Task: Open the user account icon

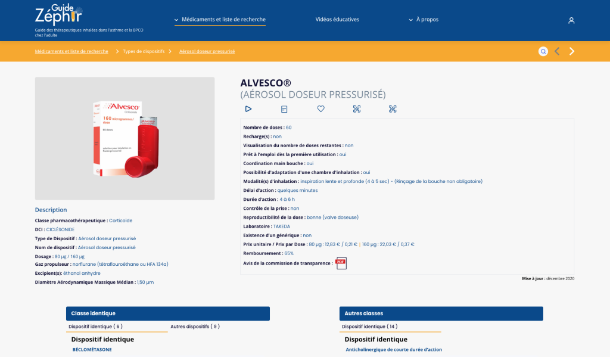Action: click(x=571, y=20)
